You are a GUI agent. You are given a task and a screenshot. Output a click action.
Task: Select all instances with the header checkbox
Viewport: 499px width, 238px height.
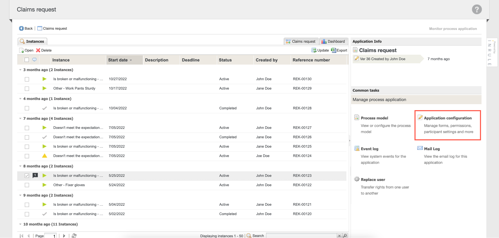(27, 60)
